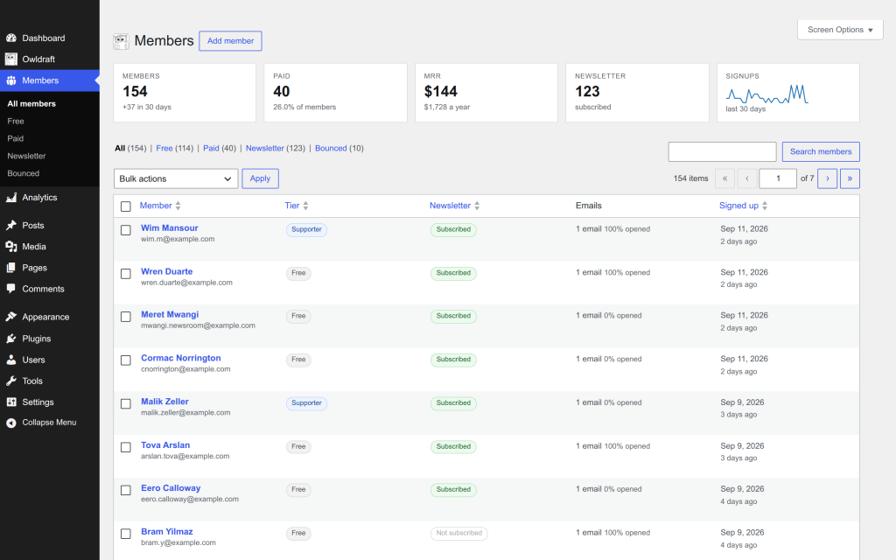Go to the last page of members
896x560 pixels.
point(850,178)
